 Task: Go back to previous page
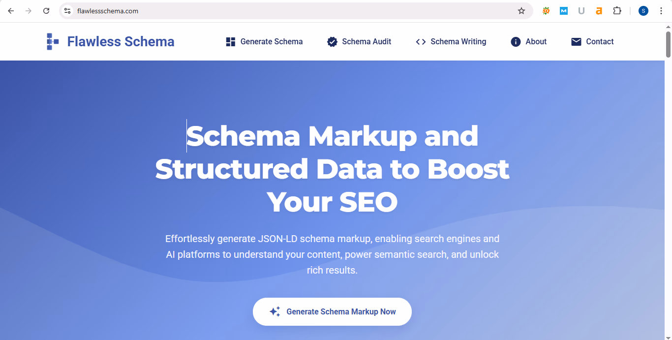(x=11, y=11)
